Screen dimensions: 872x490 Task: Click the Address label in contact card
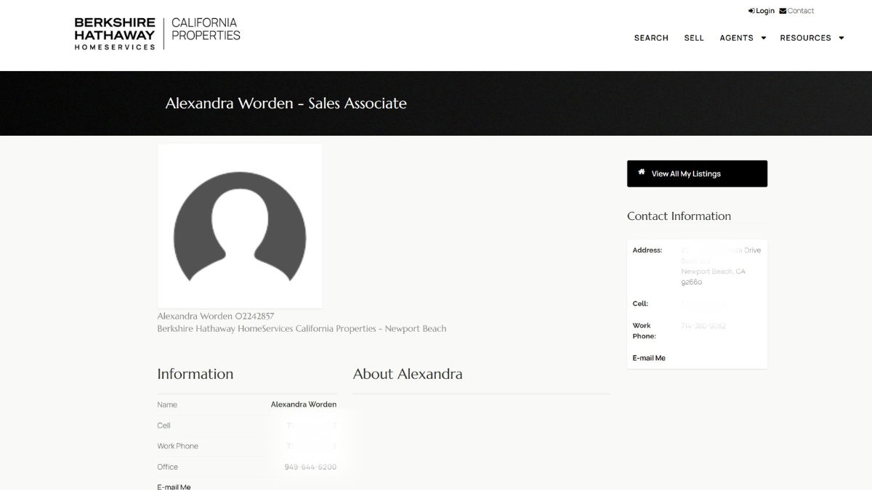pyautogui.click(x=647, y=250)
